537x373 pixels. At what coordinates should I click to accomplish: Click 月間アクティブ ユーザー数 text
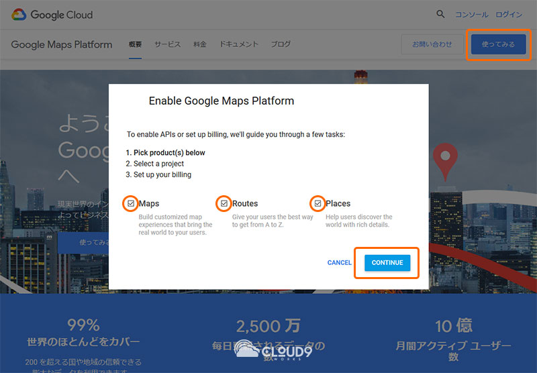point(454,351)
